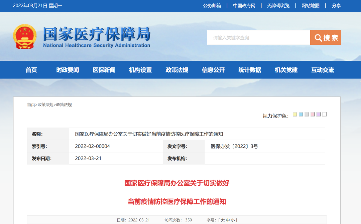The image size is (361, 224).
Task: Select the white eye-protection color swatch
Action: pyautogui.click(x=324, y=114)
